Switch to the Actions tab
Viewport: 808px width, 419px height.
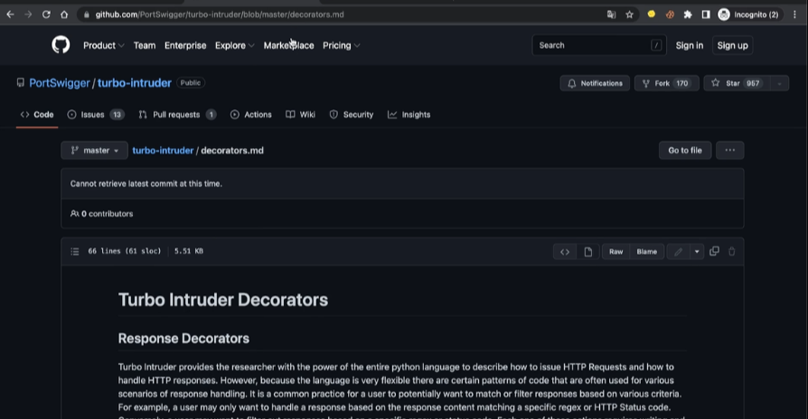coord(251,115)
